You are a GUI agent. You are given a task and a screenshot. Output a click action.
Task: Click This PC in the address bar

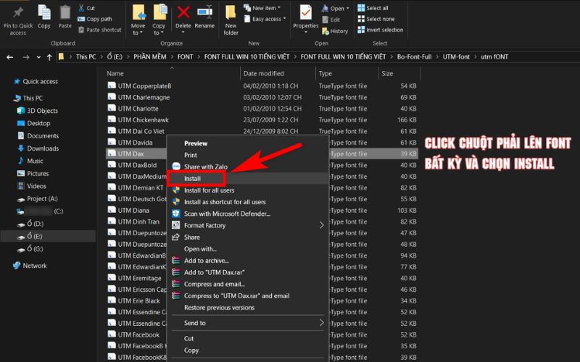tap(86, 57)
